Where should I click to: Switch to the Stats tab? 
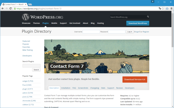[x=103, y=88]
